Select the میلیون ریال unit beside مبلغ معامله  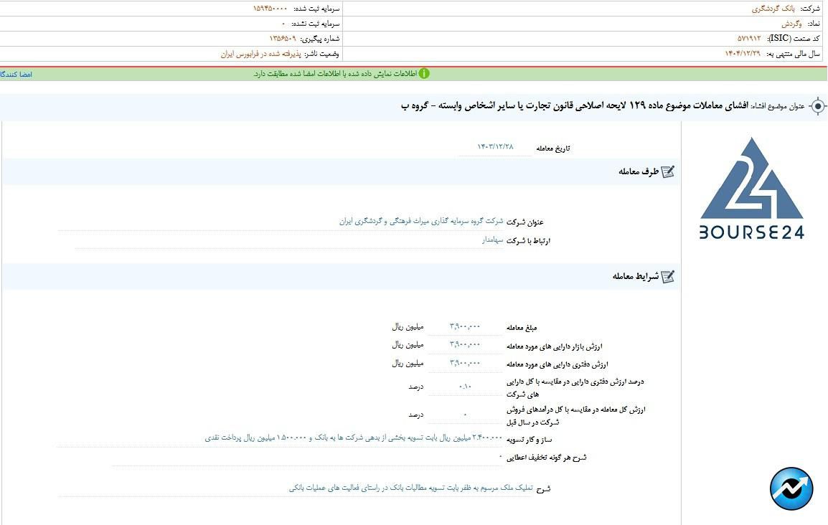coord(408,327)
